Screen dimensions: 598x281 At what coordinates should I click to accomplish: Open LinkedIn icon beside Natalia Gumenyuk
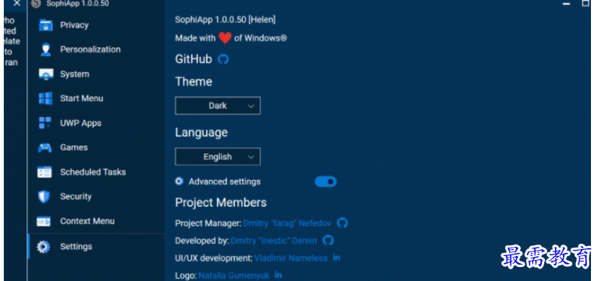click(278, 275)
